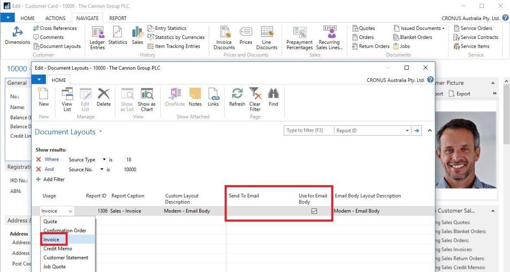The image size is (510, 272).
Task: Click the Type to filter input box
Action: [309, 131]
